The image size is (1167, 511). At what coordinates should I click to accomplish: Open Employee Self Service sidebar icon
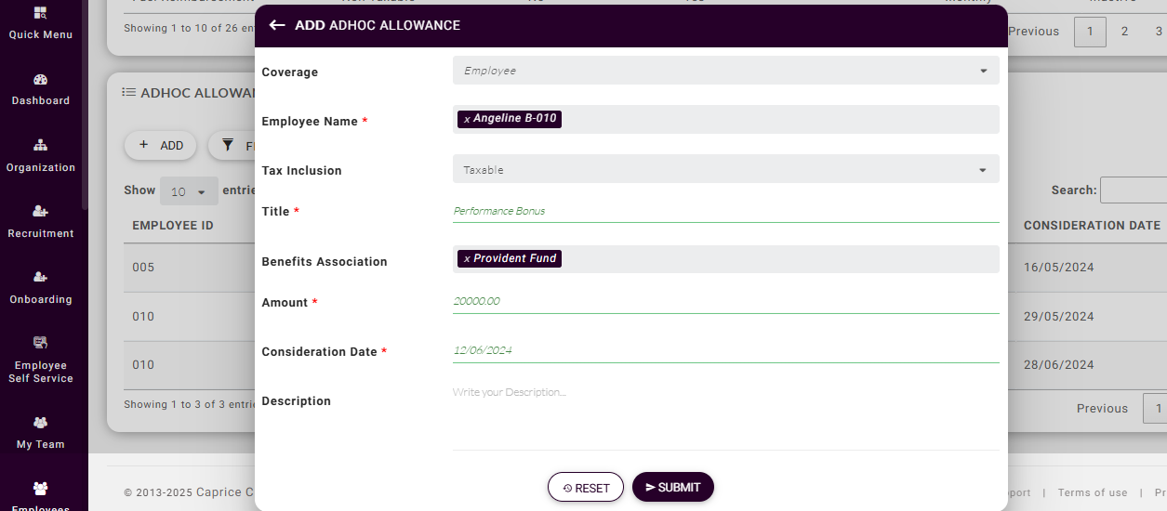click(40, 343)
